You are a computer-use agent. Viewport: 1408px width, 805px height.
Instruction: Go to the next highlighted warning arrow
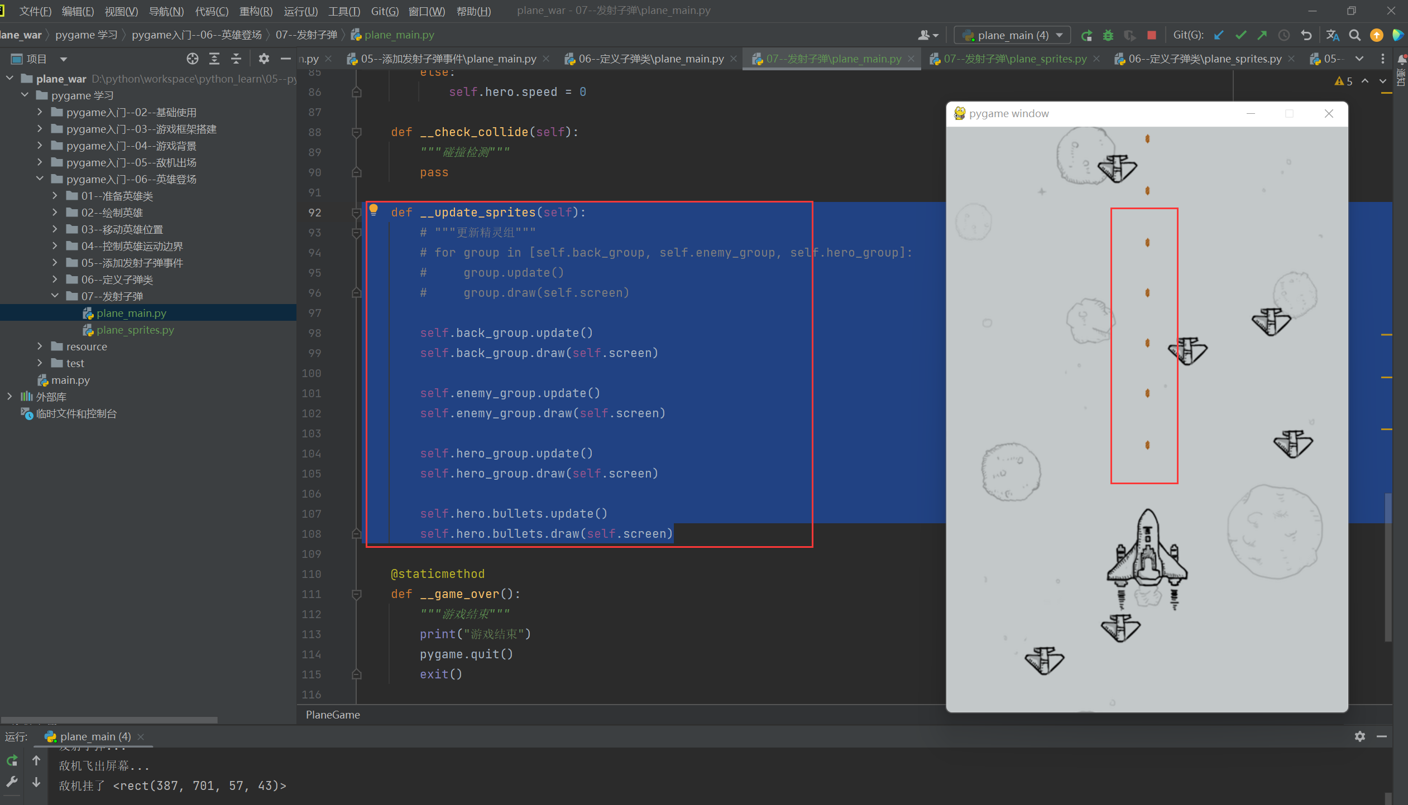pos(1382,81)
